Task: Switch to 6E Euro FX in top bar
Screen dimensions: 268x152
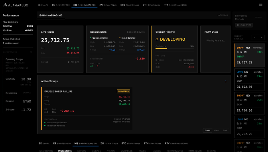Action: click(43, 5)
